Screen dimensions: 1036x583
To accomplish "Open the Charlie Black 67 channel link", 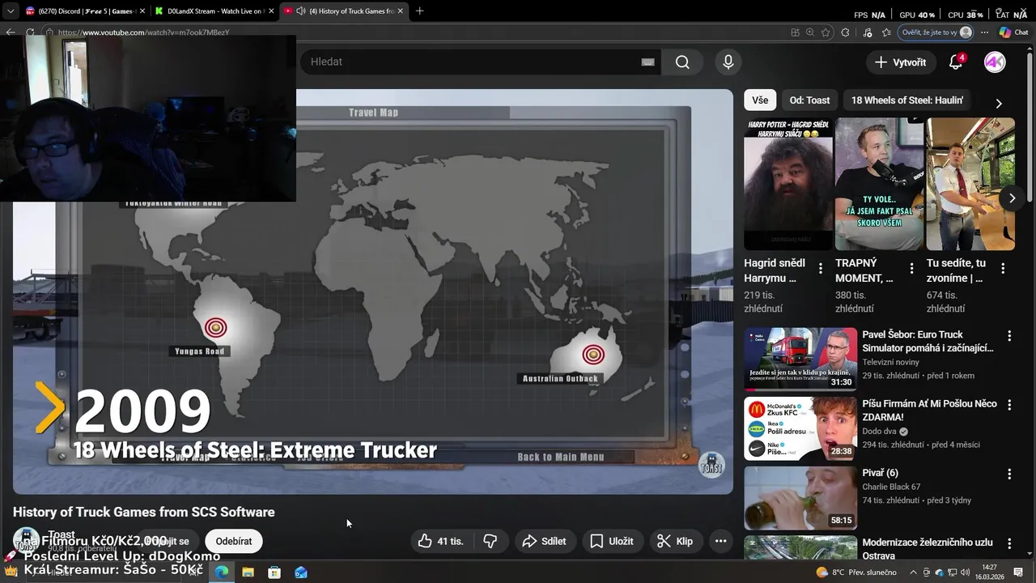I will tap(891, 487).
